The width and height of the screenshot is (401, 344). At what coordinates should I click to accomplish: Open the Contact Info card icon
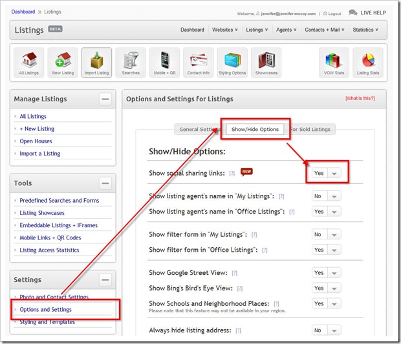coord(199,63)
